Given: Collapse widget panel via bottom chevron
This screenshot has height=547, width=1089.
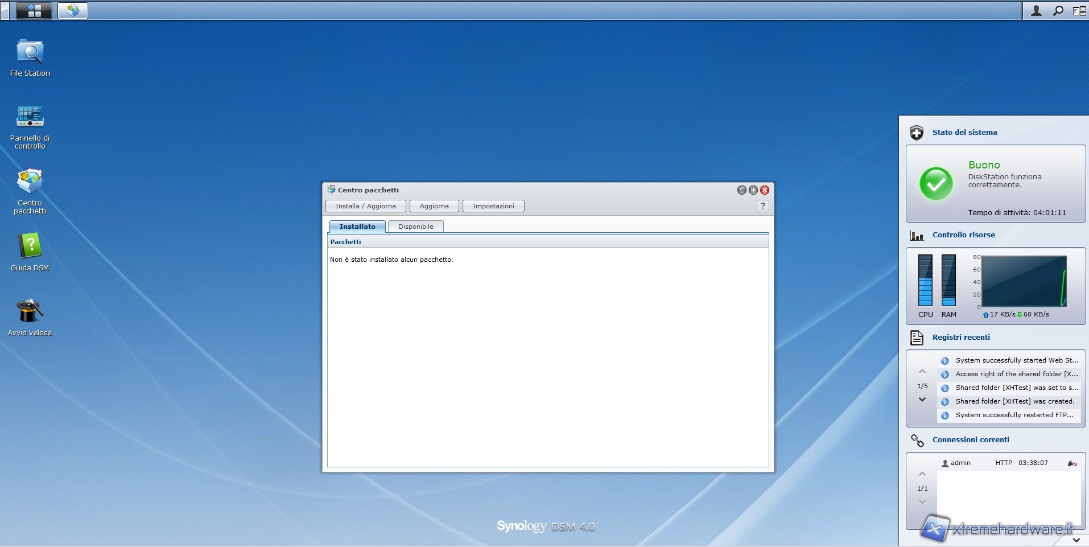Looking at the screenshot, I should [1076, 540].
